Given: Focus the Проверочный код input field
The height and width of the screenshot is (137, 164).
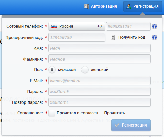Looking at the screenshot, I should 77,37.
